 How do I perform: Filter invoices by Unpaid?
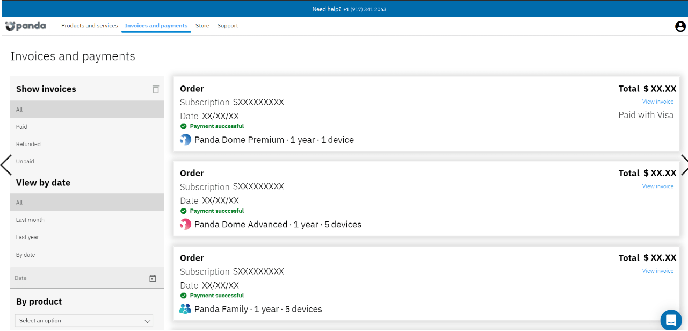[87, 161]
